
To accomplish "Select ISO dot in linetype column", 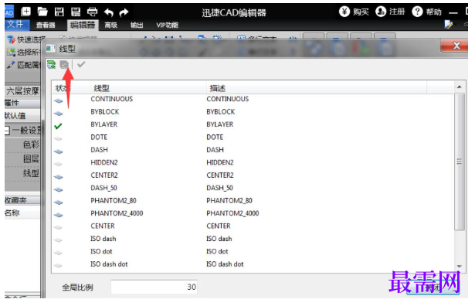I will (x=101, y=252).
